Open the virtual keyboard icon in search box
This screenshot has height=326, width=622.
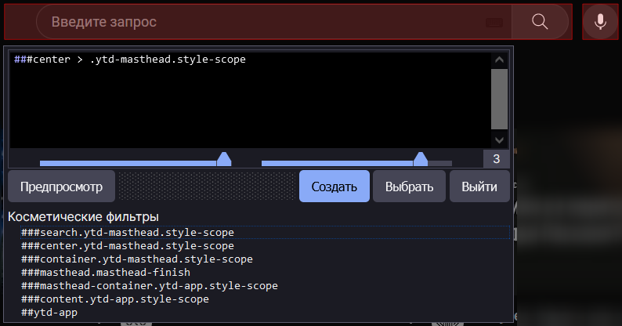(x=494, y=22)
